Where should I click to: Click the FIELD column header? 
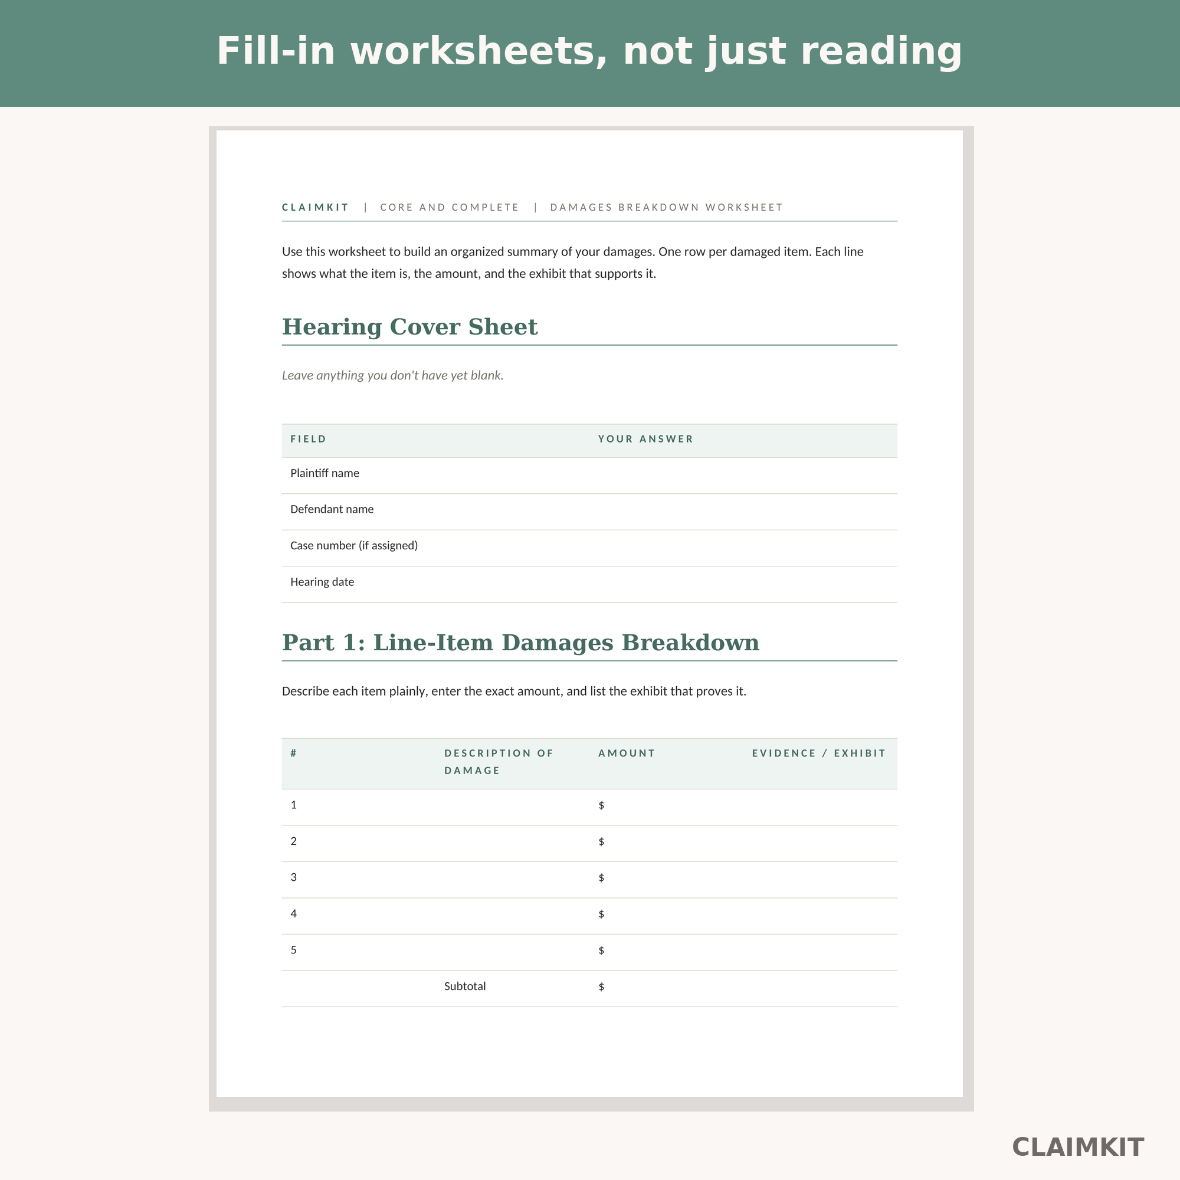[x=309, y=439]
